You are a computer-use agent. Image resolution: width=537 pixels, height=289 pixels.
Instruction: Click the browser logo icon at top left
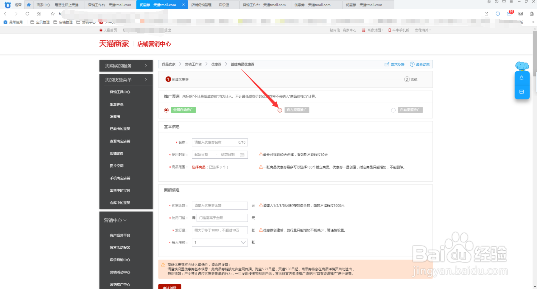(8, 5)
